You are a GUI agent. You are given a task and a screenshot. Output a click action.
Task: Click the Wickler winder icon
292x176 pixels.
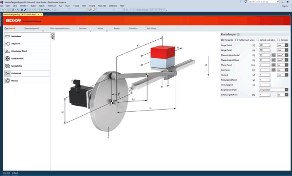[x=8, y=81]
